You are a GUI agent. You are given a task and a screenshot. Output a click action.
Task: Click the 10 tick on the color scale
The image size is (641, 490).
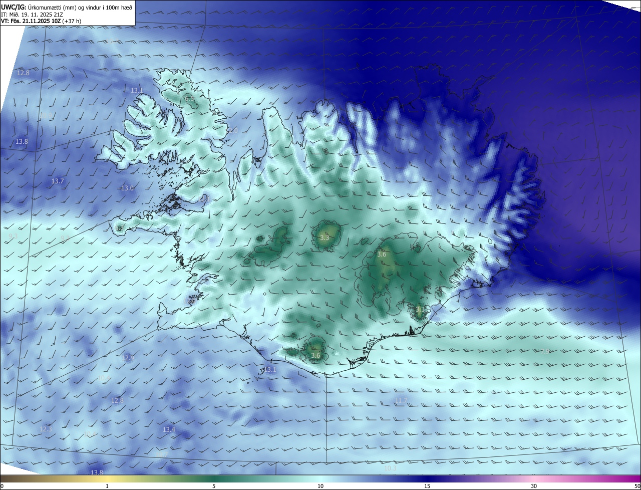[x=320, y=486]
